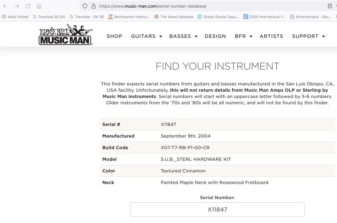Screen dimensions: 337x223
Task: Open the Artists page
Action: (x=271, y=36)
